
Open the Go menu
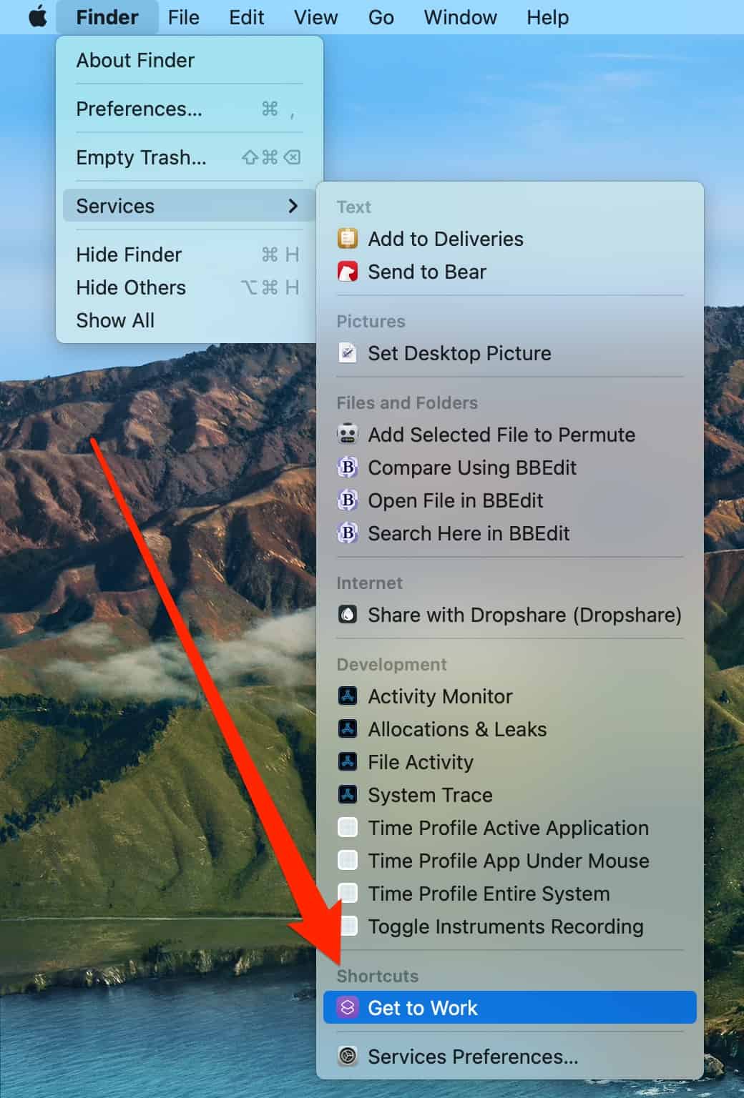pos(381,17)
